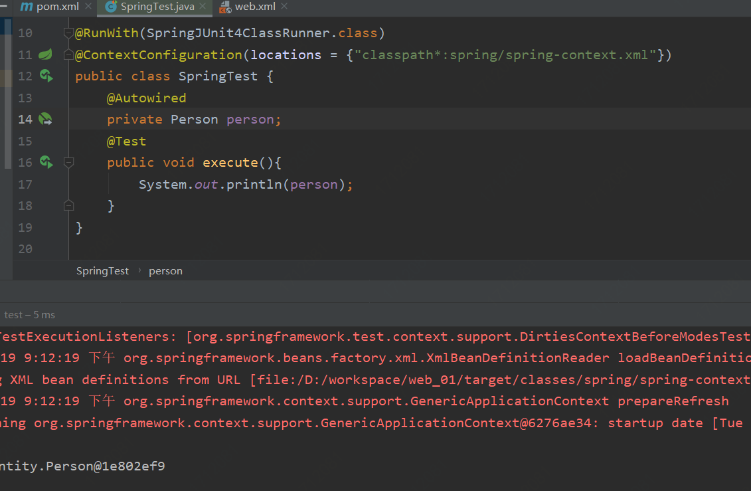Click the SpringTest class name on line 12
751x491 pixels.
[x=218, y=76]
